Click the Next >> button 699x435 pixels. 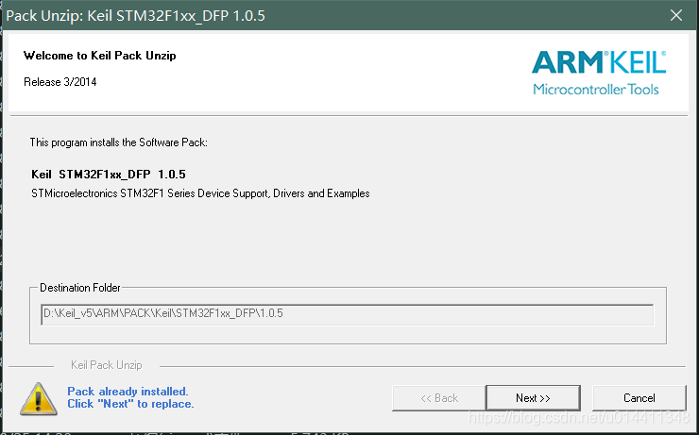coord(533,398)
